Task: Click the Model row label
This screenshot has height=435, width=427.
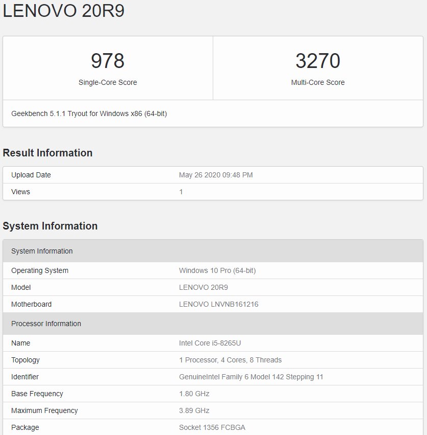Action: click(21, 287)
